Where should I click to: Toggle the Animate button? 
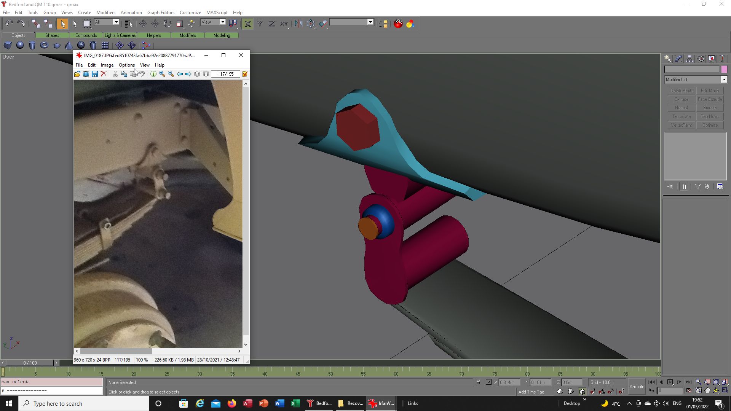pos(637,387)
